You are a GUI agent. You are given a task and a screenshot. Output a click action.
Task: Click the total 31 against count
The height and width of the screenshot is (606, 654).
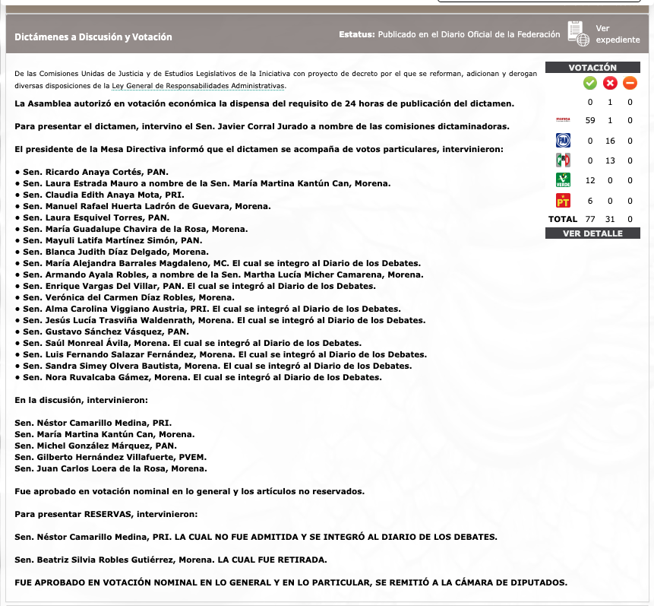pos(610,219)
